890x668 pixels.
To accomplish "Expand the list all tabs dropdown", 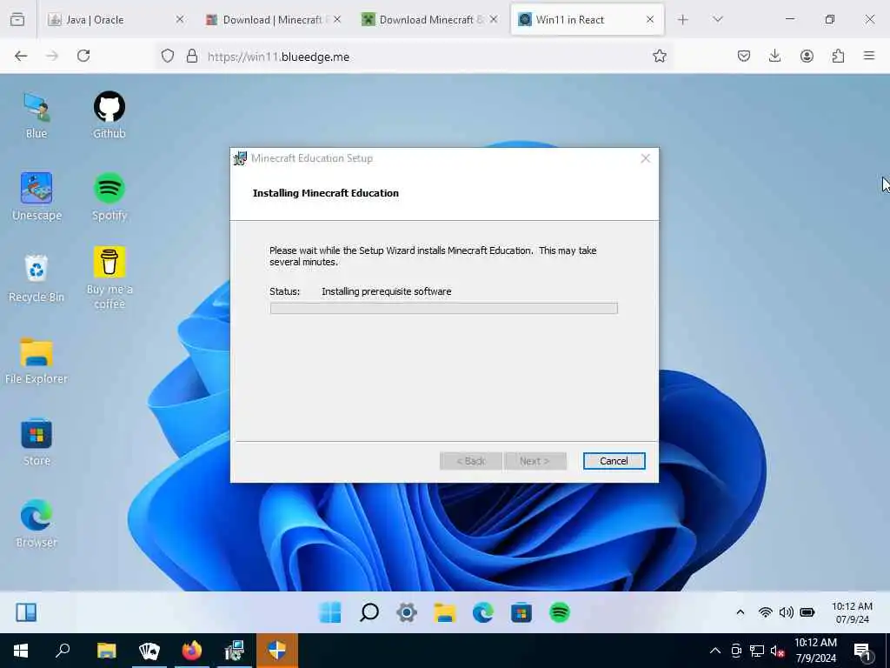I will click(x=717, y=20).
